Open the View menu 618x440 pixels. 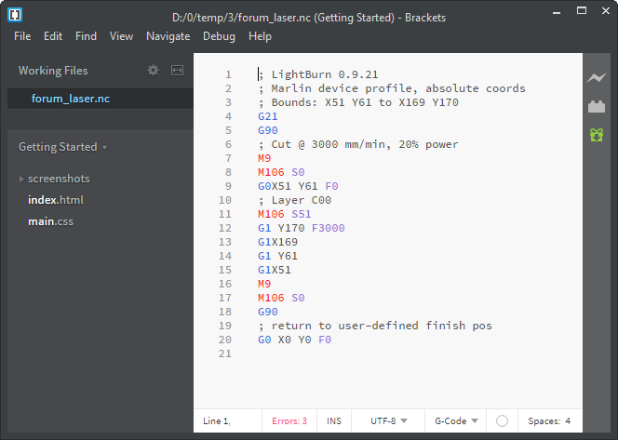click(121, 36)
